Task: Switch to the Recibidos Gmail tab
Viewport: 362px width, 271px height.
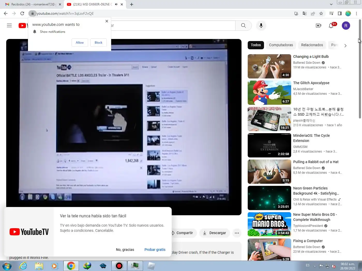Action: pos(32,4)
